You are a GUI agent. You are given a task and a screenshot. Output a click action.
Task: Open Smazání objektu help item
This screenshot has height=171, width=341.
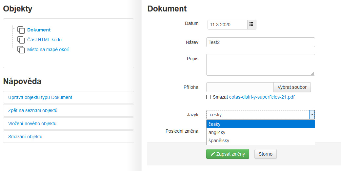click(x=25, y=137)
